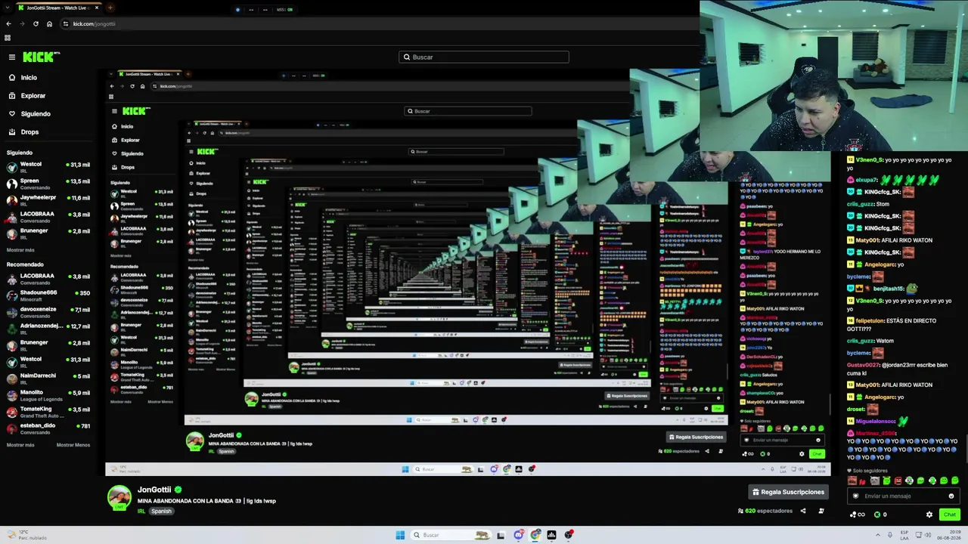
Task: Click the chat identity badge in message box
Action: (x=856, y=496)
